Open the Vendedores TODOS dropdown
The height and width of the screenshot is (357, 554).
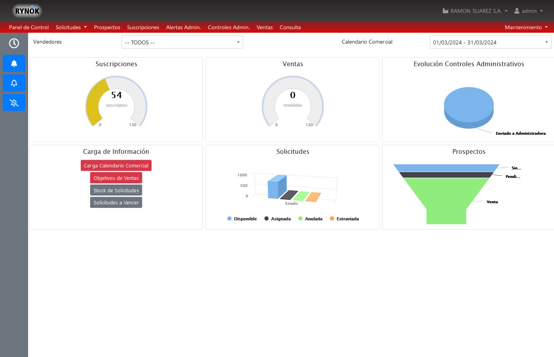(x=182, y=42)
